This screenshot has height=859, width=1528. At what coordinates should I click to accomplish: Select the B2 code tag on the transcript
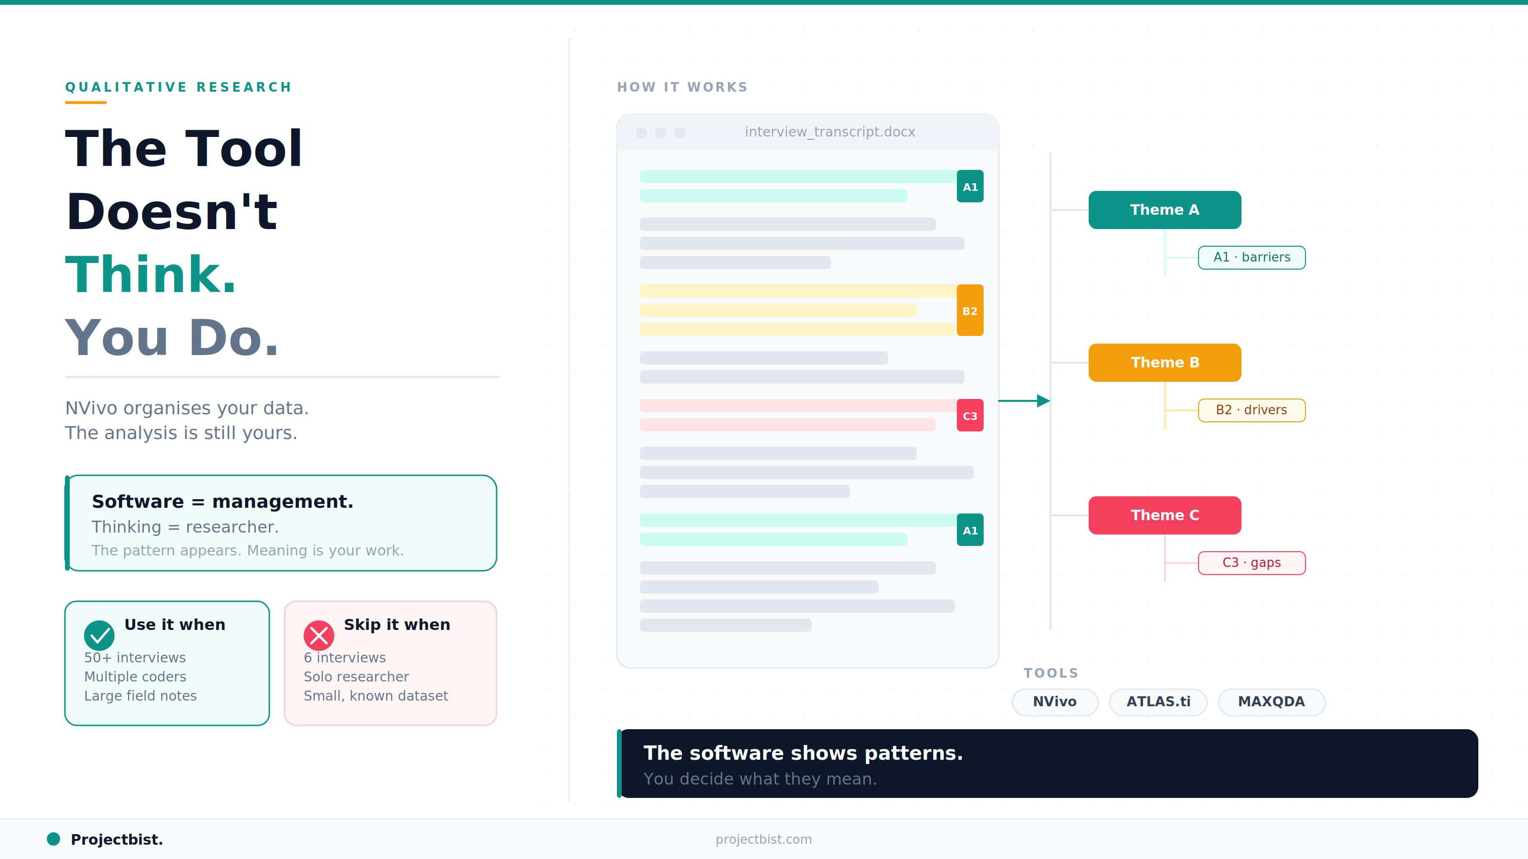970,310
